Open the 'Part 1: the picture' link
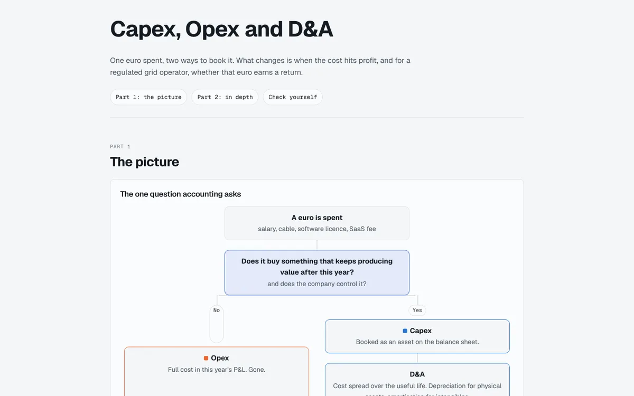This screenshot has height=396, width=634. tap(148, 97)
